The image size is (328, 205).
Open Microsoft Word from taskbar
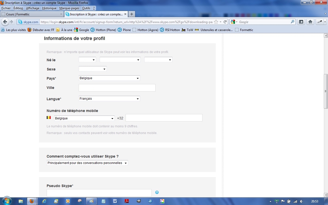click(x=115, y=201)
